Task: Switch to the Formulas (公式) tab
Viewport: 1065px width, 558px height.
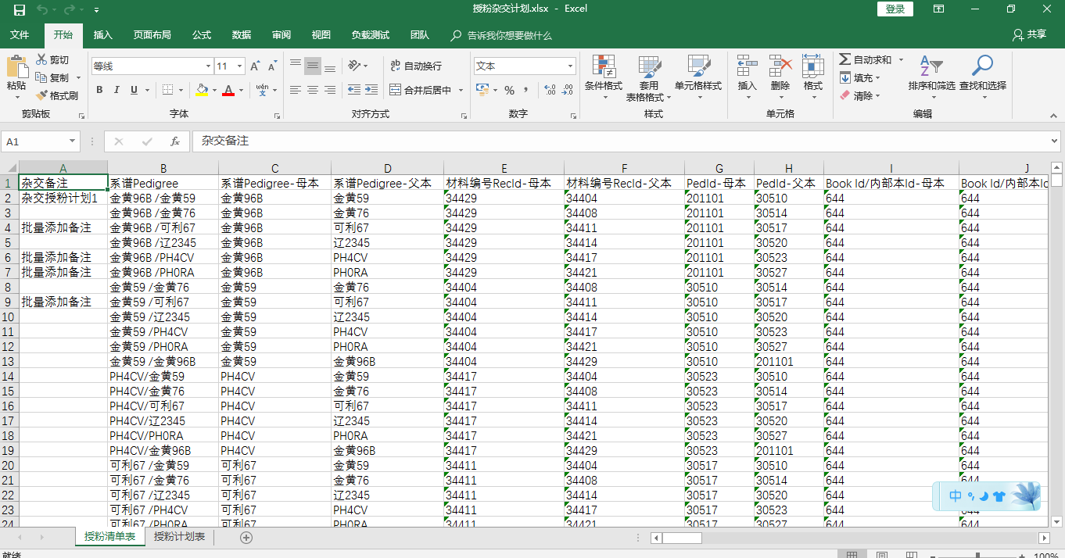Action: coord(202,35)
